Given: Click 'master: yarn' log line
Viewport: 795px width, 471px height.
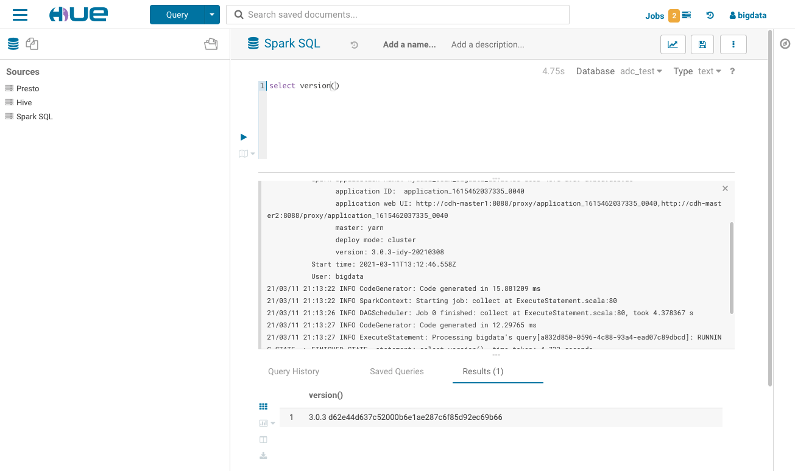Looking at the screenshot, I should (x=359, y=228).
